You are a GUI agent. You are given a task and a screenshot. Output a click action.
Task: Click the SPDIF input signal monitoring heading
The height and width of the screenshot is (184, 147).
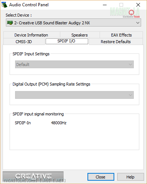tap(38, 114)
